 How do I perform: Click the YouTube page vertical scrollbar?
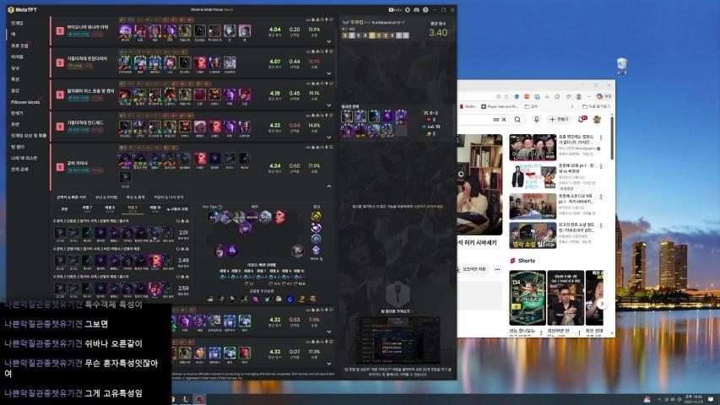click(x=613, y=211)
